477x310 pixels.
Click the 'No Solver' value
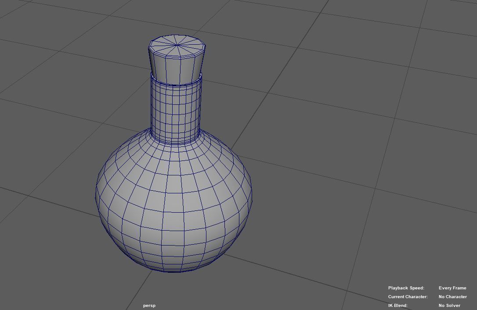click(449, 306)
